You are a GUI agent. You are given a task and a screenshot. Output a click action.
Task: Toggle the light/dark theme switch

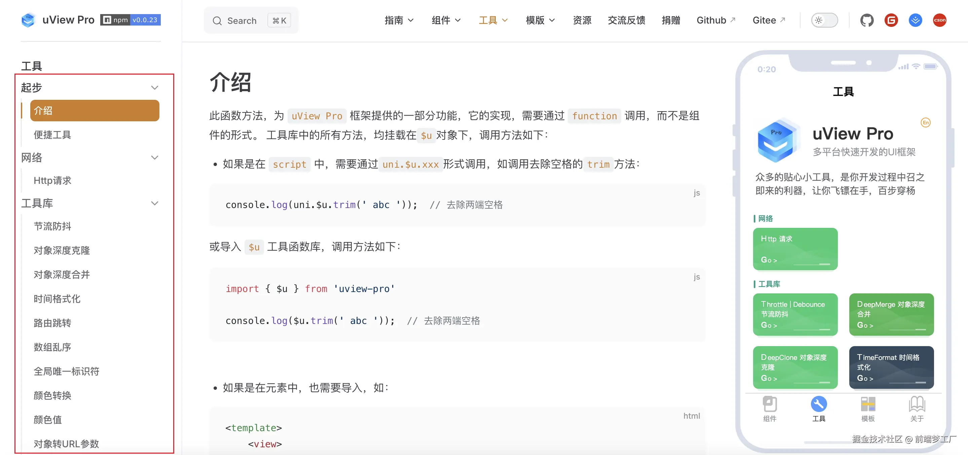824,20
